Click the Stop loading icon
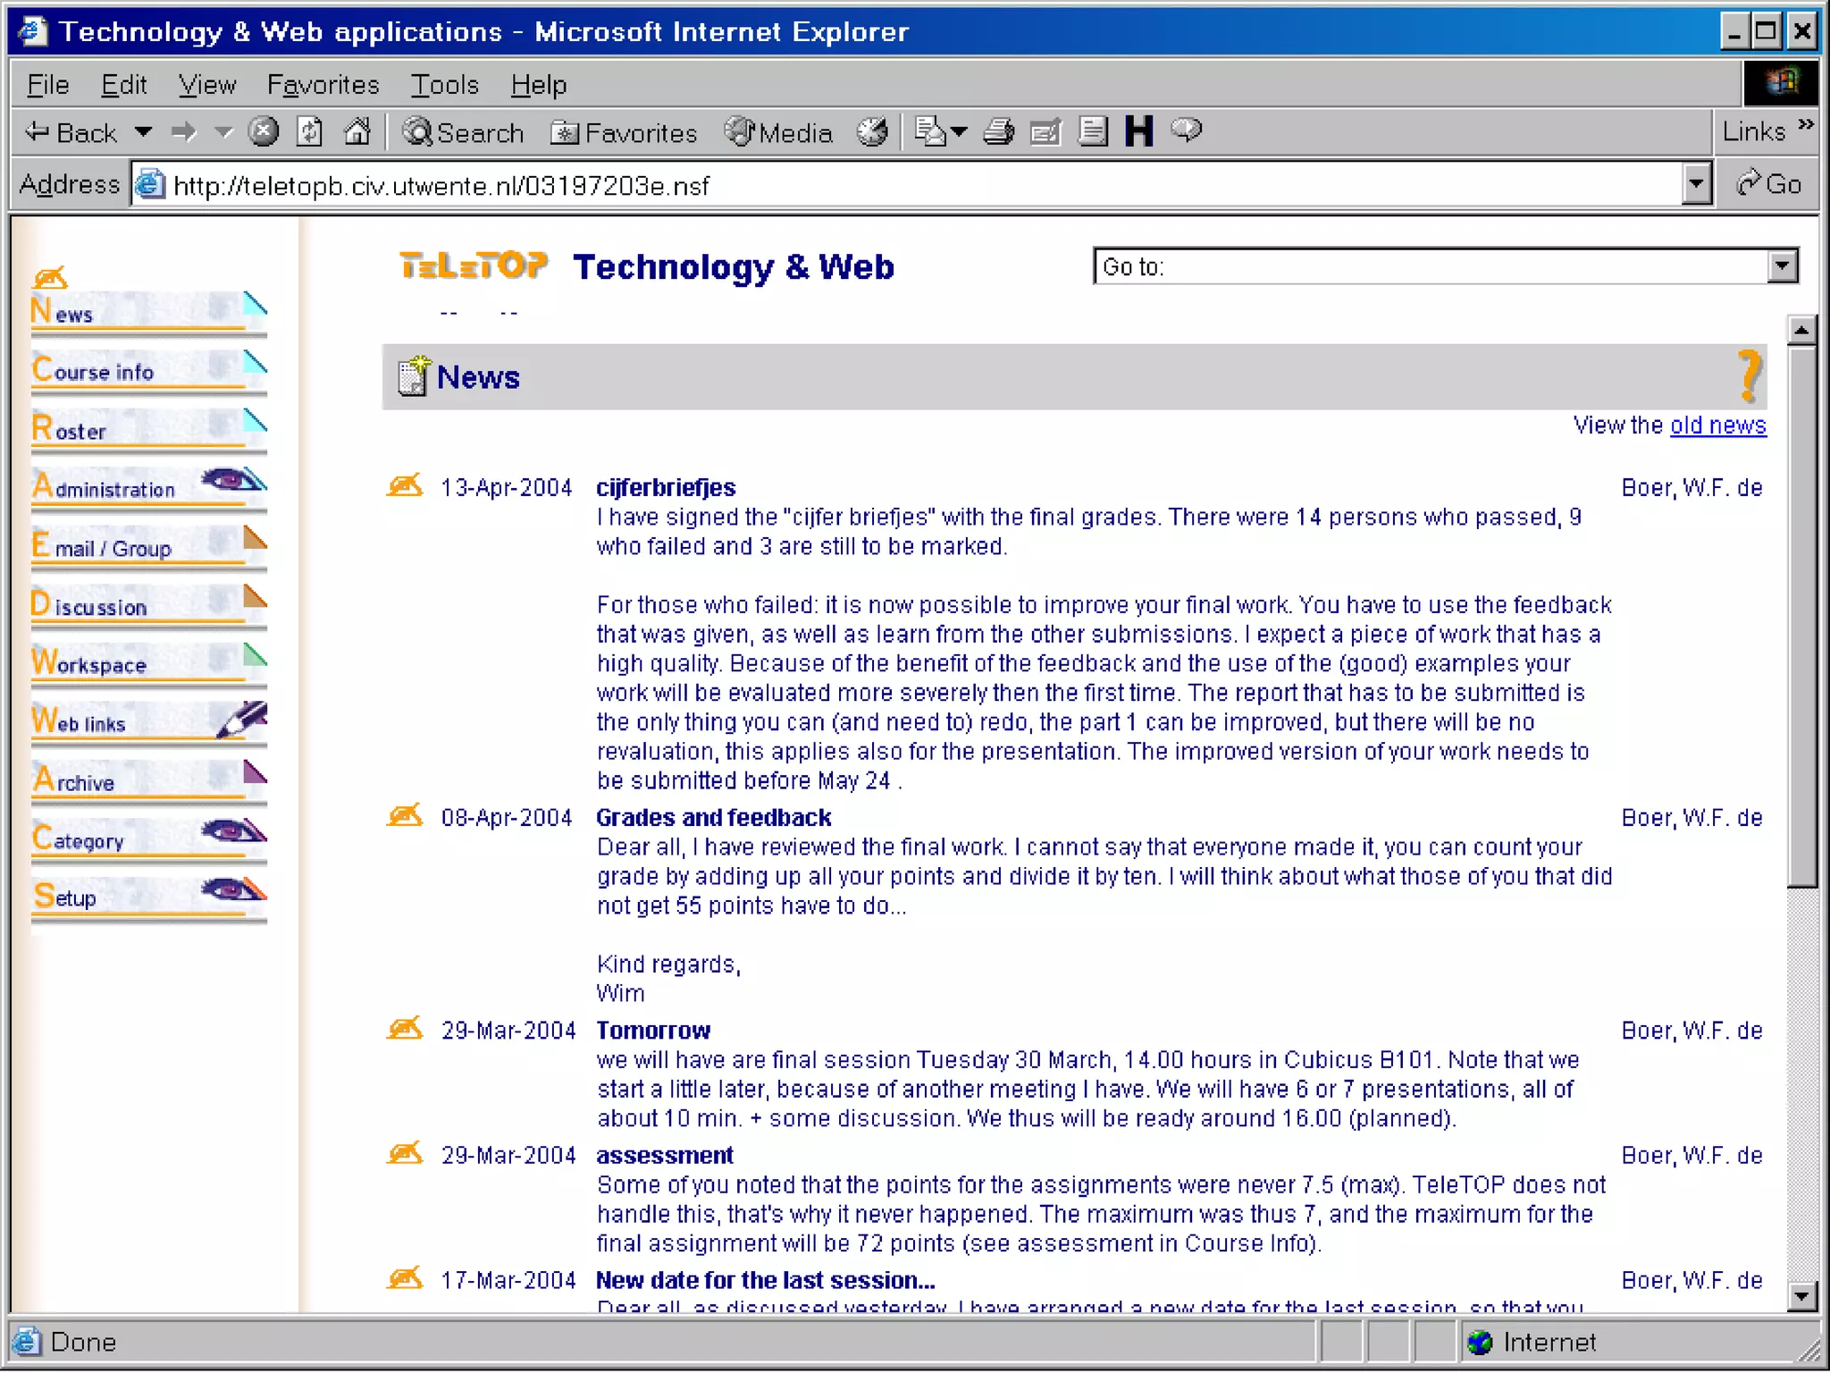 tap(263, 132)
